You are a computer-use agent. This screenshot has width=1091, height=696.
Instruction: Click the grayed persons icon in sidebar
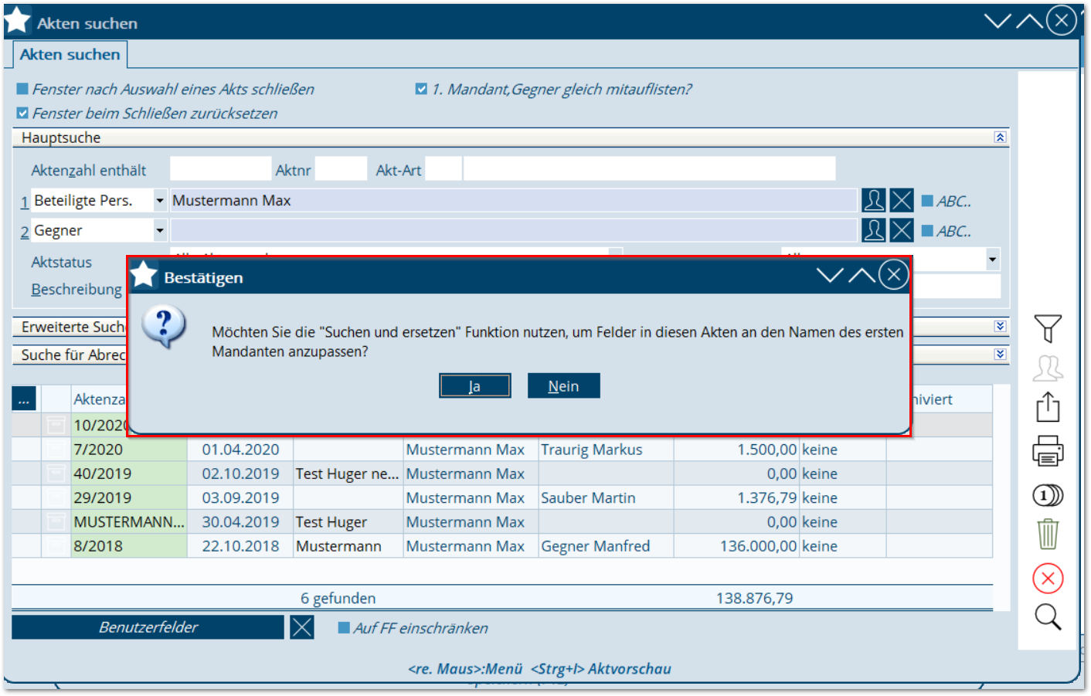click(x=1048, y=368)
